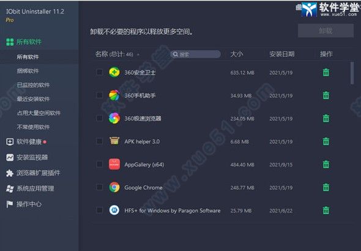The image size is (361, 251).
Task: Select HFS+ for Windows by Paragon Software text
Action: click(173, 211)
